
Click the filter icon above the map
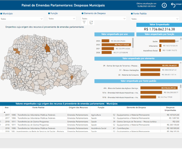(x=84, y=22)
